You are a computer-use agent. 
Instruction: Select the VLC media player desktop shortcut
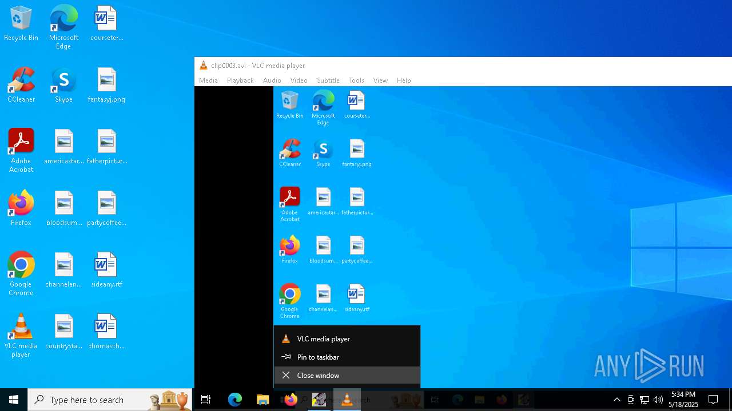21,336
